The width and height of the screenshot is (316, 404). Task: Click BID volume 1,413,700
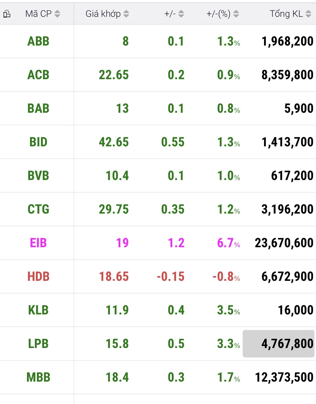point(287,142)
